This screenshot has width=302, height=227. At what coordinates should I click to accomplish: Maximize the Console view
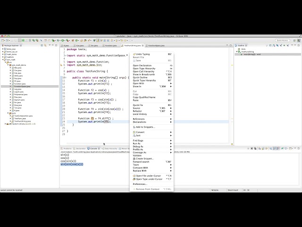click(299, 148)
